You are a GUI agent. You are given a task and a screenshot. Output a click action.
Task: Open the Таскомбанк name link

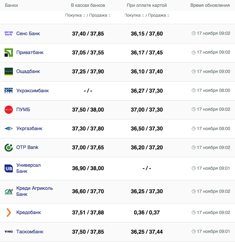[x=30, y=231]
